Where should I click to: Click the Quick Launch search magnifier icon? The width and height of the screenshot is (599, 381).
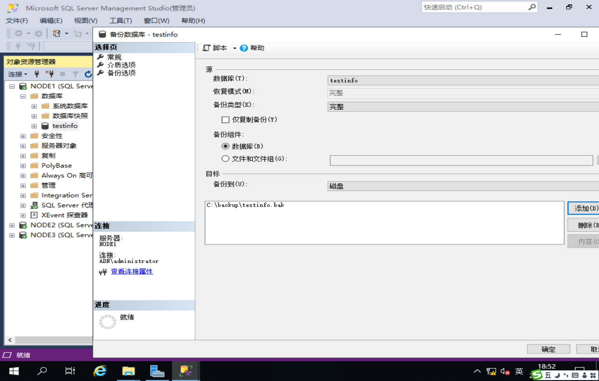[x=532, y=7]
